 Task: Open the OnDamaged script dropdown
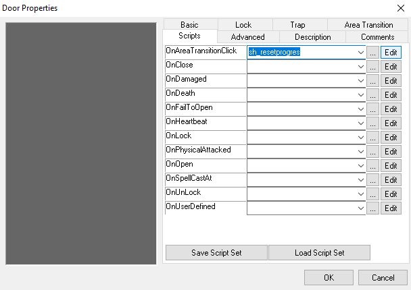point(360,81)
